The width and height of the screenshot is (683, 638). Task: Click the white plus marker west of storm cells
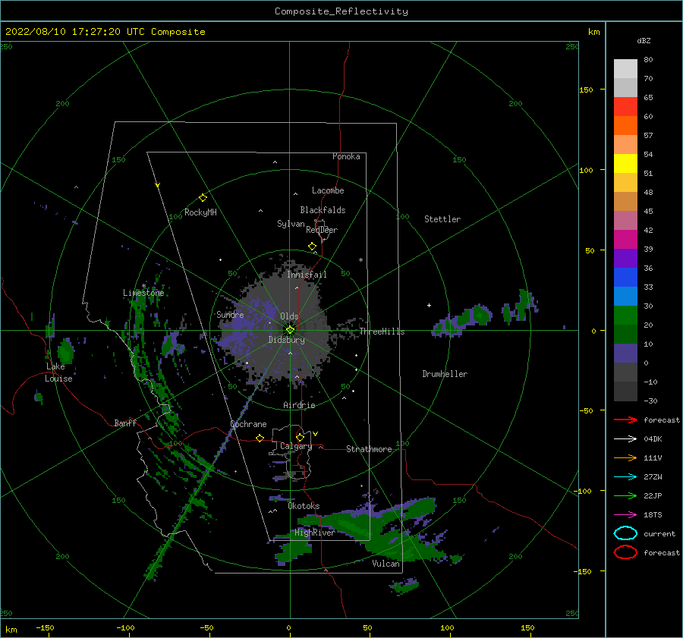429,305
